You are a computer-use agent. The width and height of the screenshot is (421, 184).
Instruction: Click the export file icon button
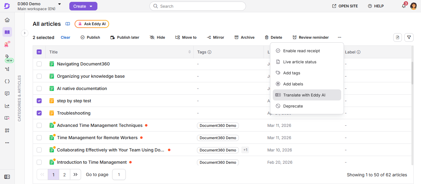point(398,37)
